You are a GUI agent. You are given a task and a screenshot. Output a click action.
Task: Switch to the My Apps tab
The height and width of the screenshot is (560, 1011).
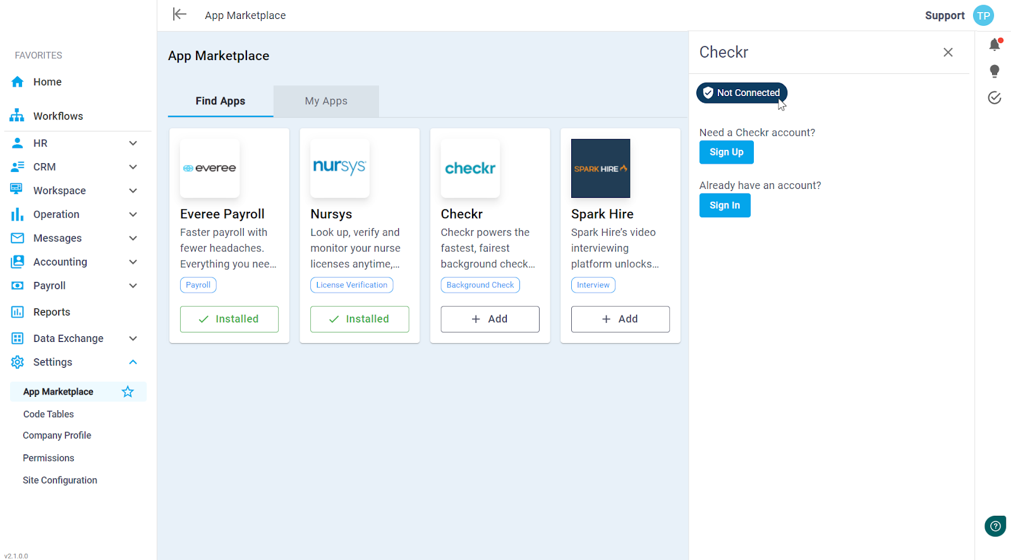click(x=326, y=101)
